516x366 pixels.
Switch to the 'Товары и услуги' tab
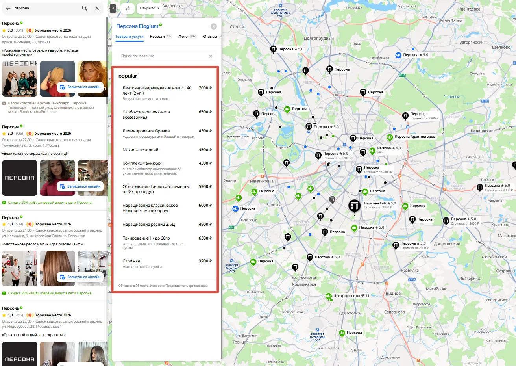[129, 37]
